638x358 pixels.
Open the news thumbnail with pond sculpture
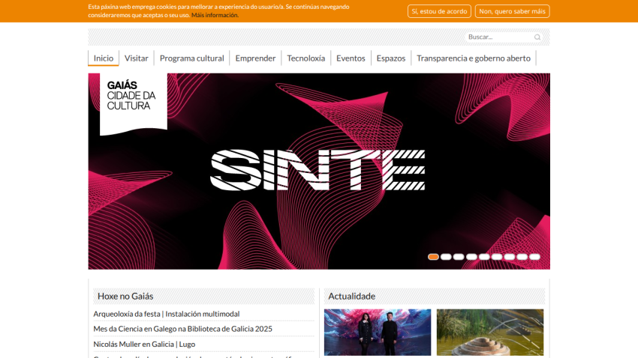tap(490, 333)
